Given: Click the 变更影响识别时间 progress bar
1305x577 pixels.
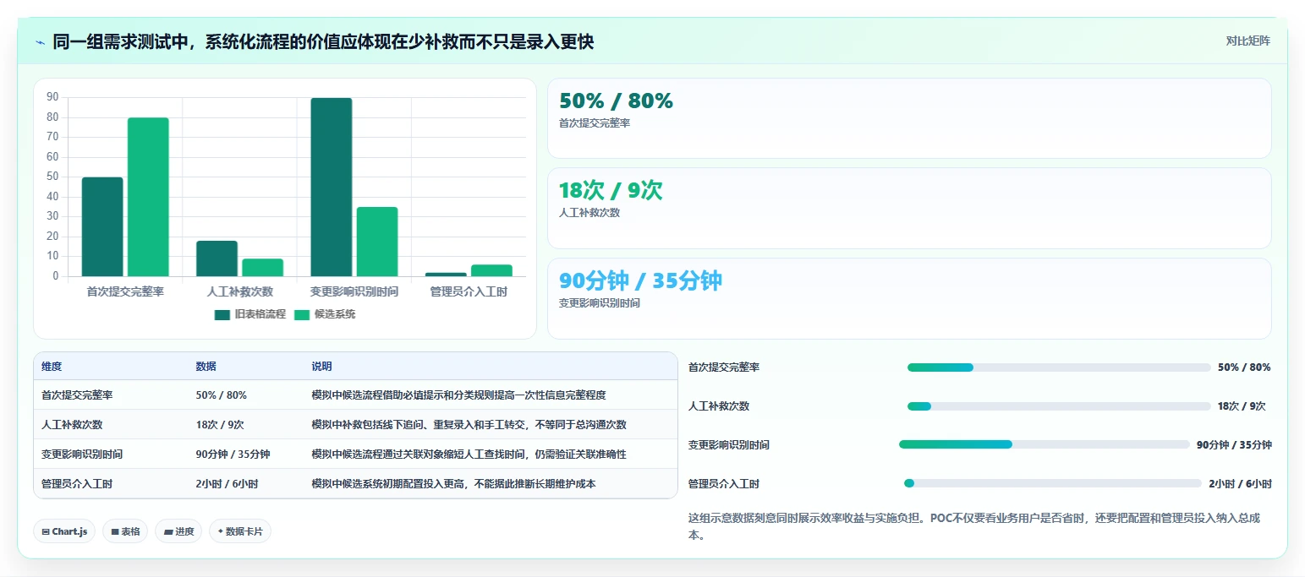Looking at the screenshot, I should (1045, 444).
